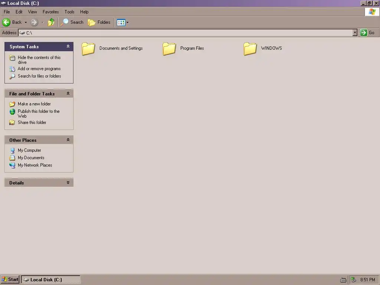380x285 pixels.
Task: Click Share this folder link
Action: coord(32,122)
